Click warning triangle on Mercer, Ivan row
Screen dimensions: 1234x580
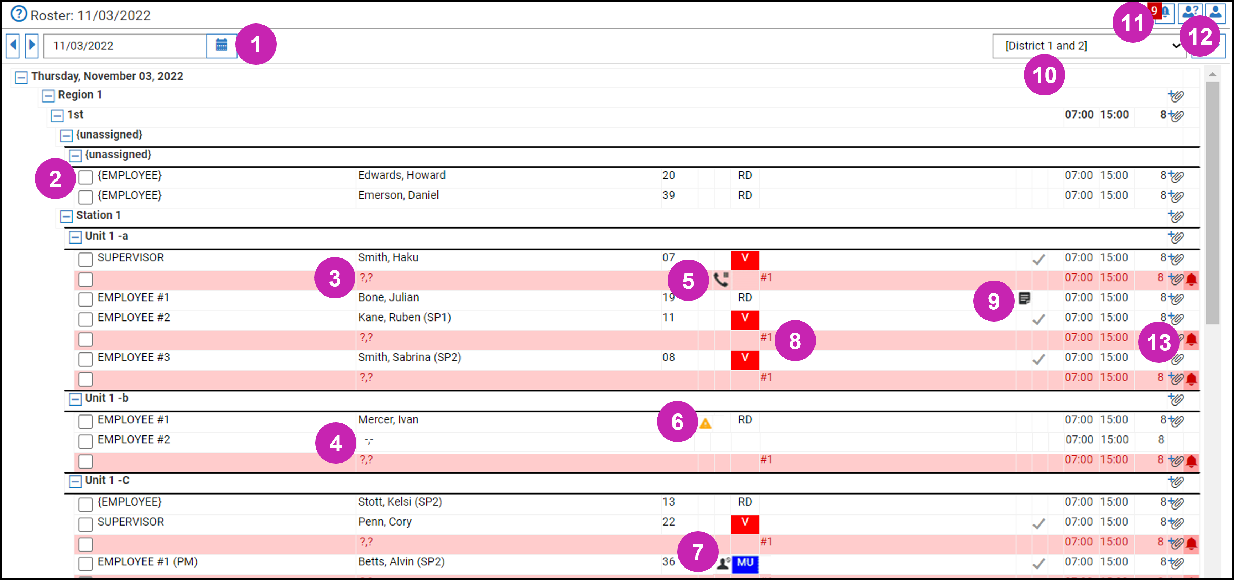pos(705,423)
